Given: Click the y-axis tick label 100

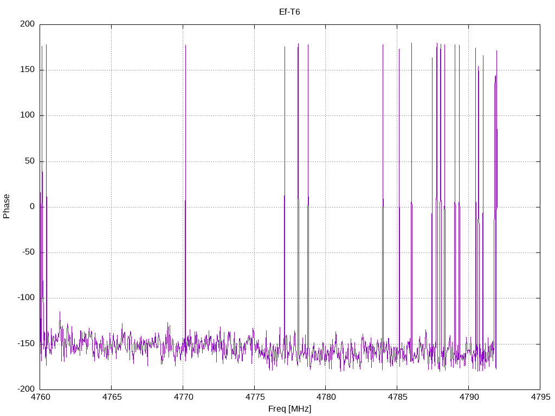Looking at the screenshot, I should point(28,115).
